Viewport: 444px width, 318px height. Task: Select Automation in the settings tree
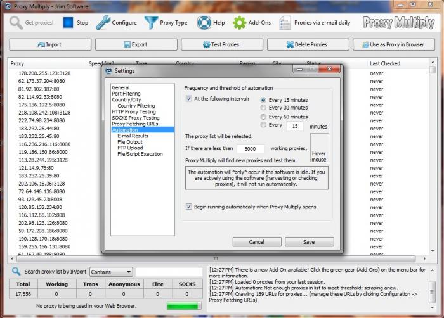click(143, 130)
